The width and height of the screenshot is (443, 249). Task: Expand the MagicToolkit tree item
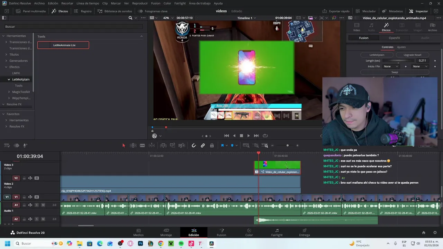[x=9, y=92]
